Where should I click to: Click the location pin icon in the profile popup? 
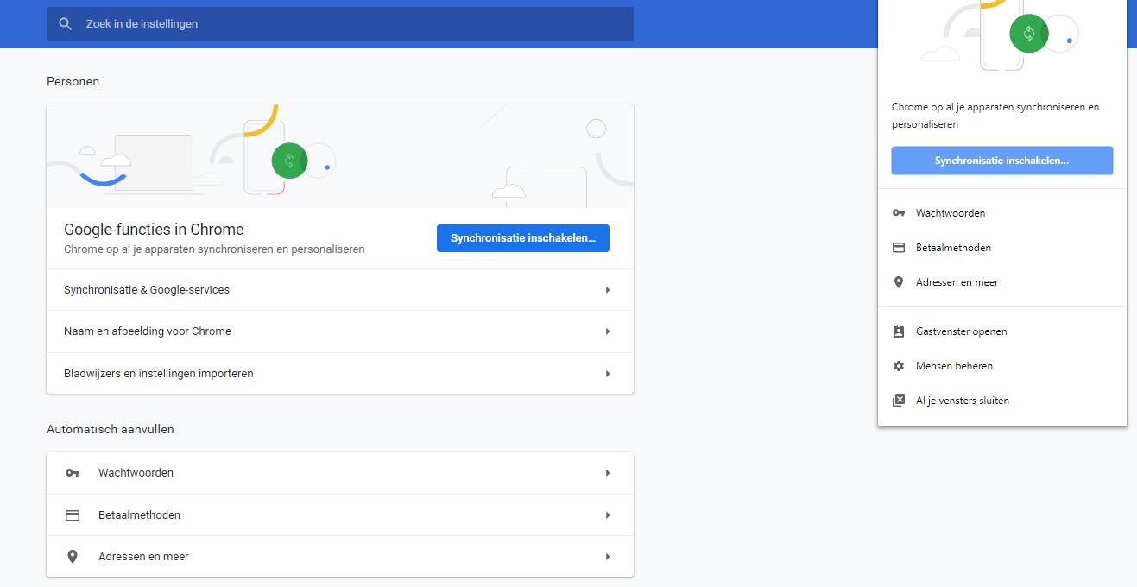pos(899,282)
